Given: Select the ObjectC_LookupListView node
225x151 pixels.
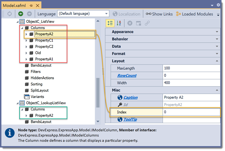Looking at the screenshot, I should (x=46, y=103).
